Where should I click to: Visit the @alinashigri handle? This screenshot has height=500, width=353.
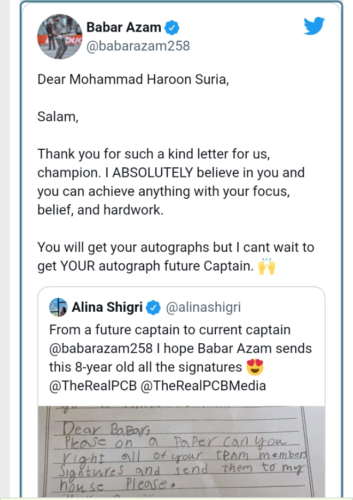point(203,307)
